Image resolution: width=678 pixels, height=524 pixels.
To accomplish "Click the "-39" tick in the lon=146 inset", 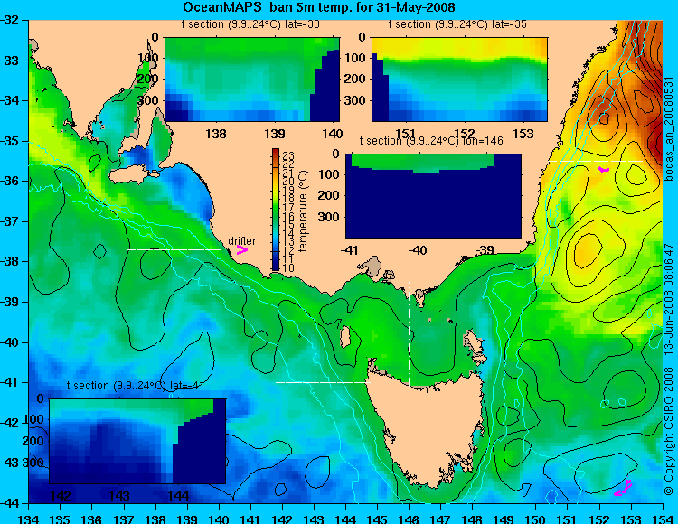I will coord(485,250).
